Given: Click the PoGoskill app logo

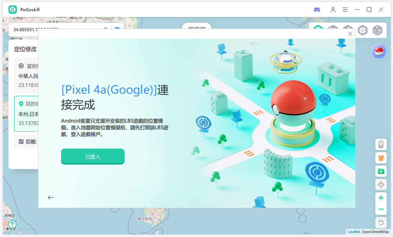Looking at the screenshot, I should click(x=13, y=10).
